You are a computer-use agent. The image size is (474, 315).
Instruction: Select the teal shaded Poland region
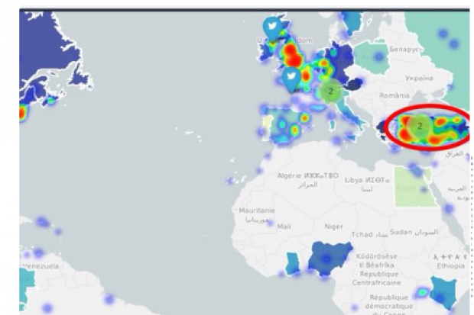point(372,56)
